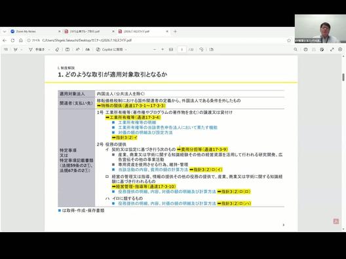
Task: Switch to the 企業グループ取引.pdf tab
Action: point(89,31)
